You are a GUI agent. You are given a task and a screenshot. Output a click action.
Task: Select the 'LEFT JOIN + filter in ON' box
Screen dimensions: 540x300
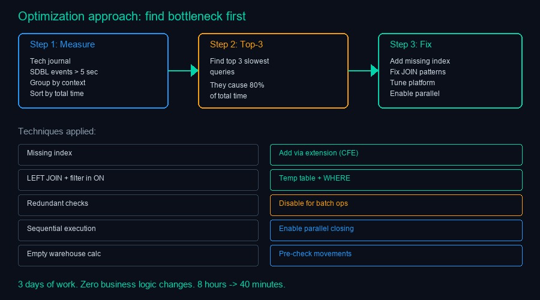pos(138,179)
